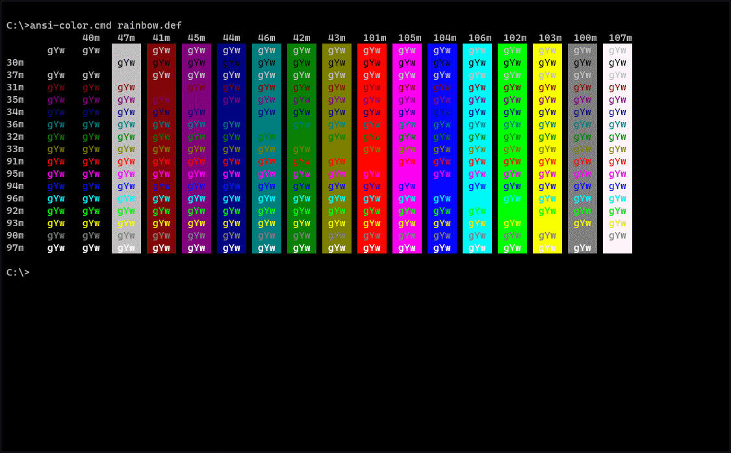
Task: Select the 40m column header
Action: click(92, 38)
